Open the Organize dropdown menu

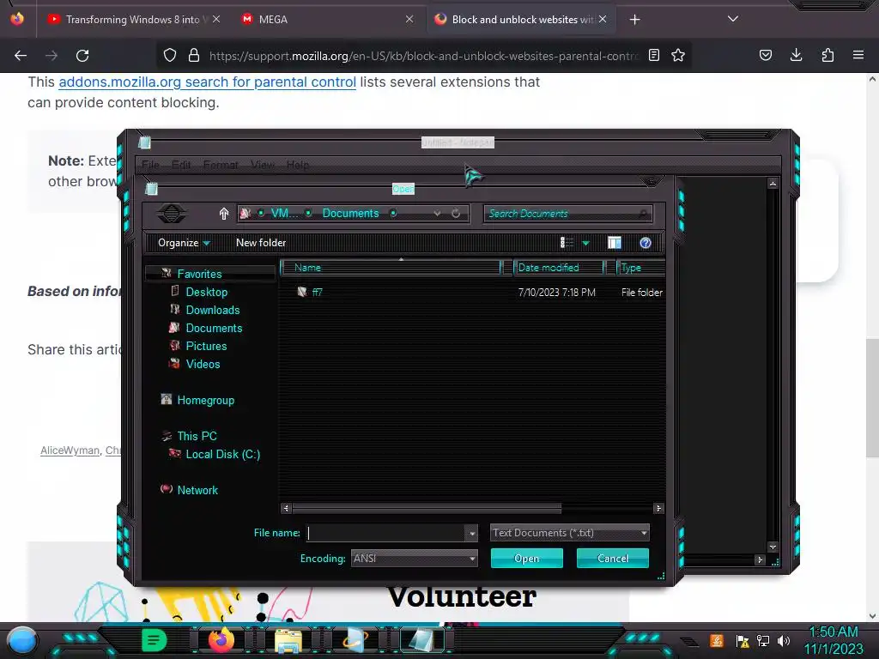(x=184, y=243)
